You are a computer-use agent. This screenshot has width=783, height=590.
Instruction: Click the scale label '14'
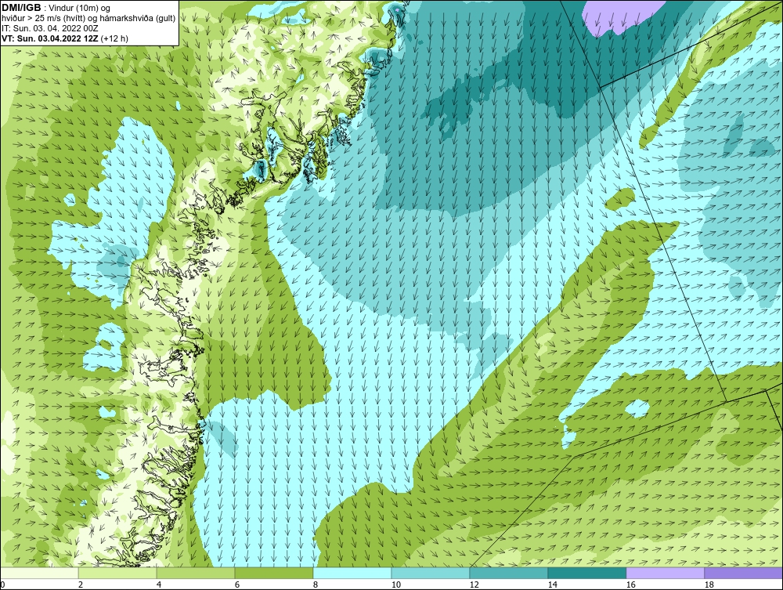(x=552, y=585)
